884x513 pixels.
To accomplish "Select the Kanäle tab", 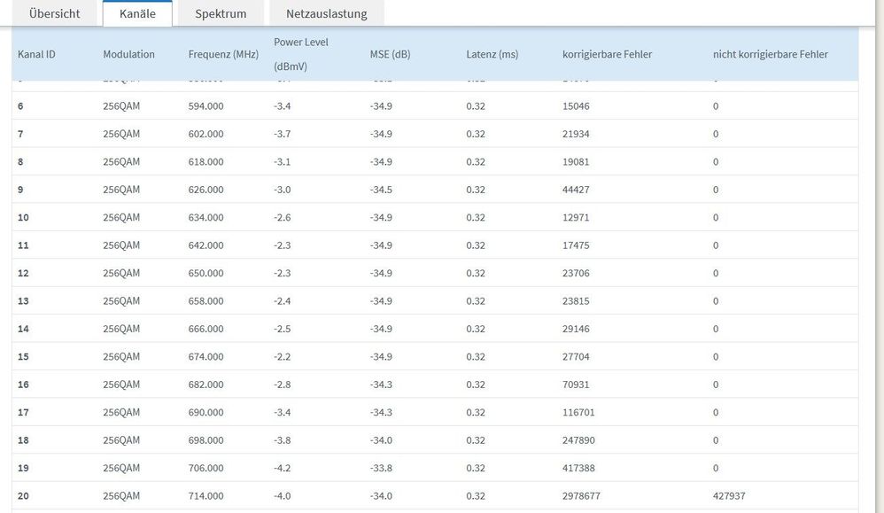I will [137, 13].
